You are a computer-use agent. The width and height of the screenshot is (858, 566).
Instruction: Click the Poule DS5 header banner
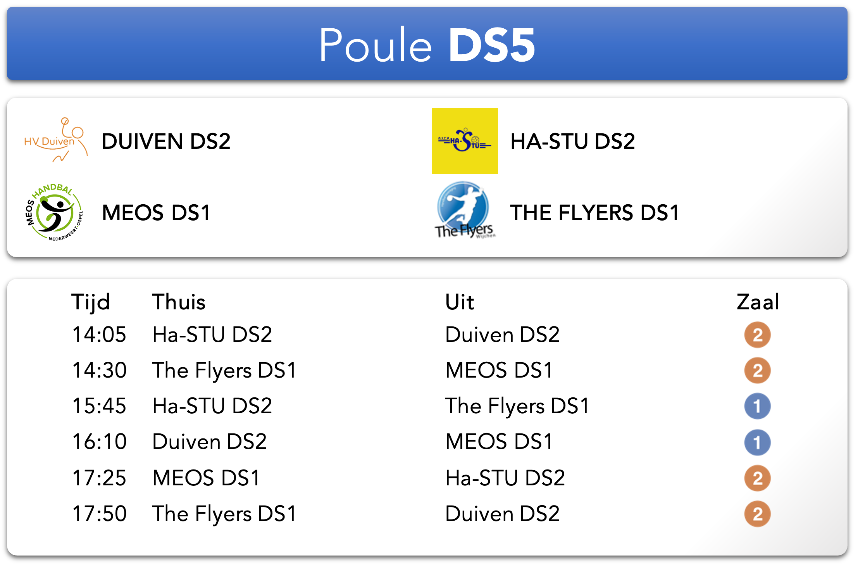click(427, 43)
